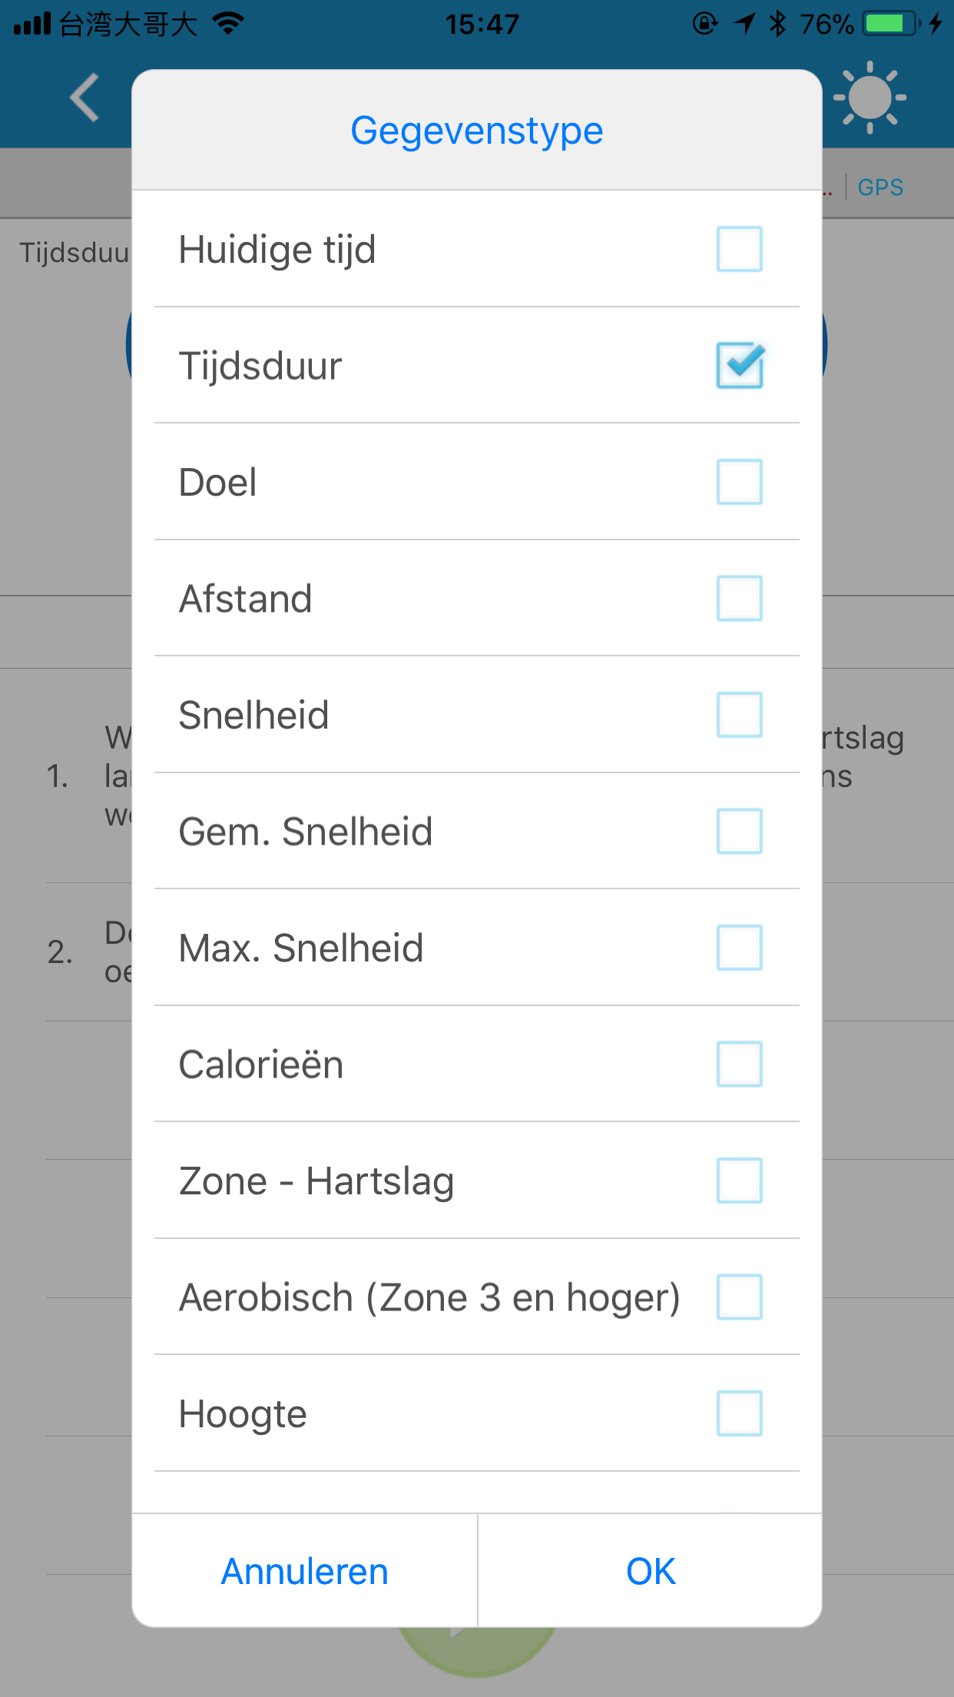Tick Aerobisch (Zone 3 en hoger) checkbox
The width and height of the screenshot is (954, 1697).
(739, 1297)
